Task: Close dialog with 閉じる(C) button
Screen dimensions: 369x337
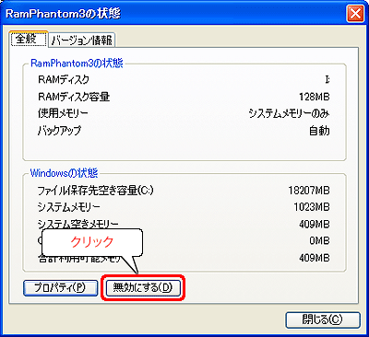Action: pos(323,320)
